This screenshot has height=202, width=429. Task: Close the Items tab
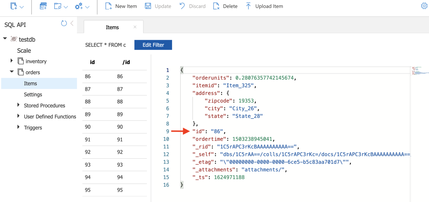pos(135,27)
